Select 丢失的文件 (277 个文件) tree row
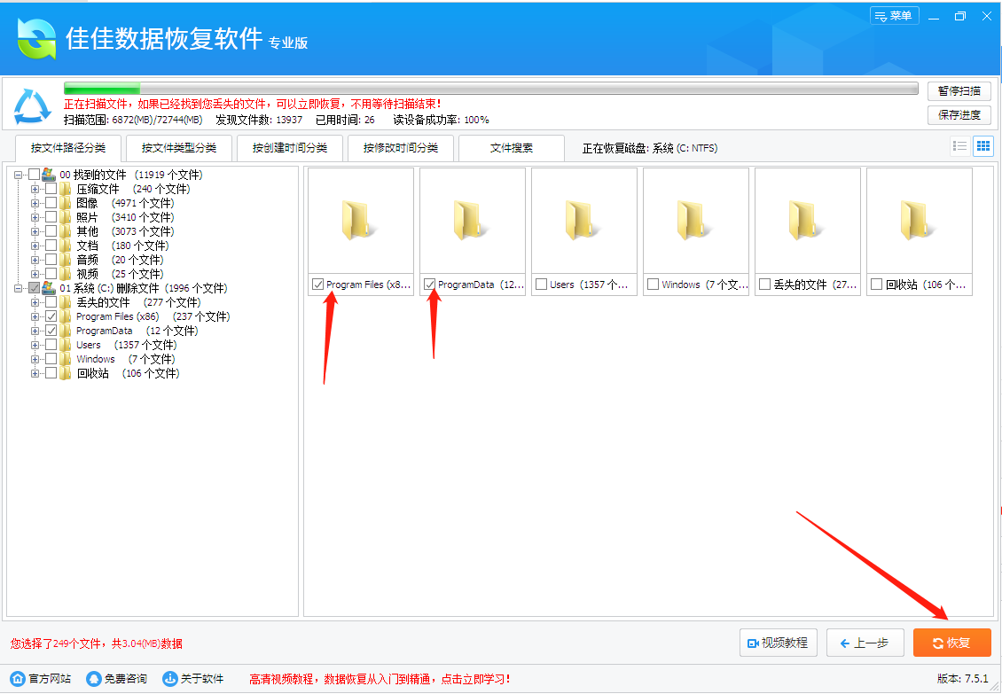Screen dimensions: 1002x694 coord(138,302)
